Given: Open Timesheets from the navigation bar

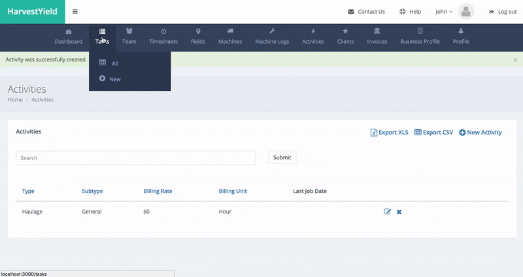Looking at the screenshot, I should tap(163, 37).
